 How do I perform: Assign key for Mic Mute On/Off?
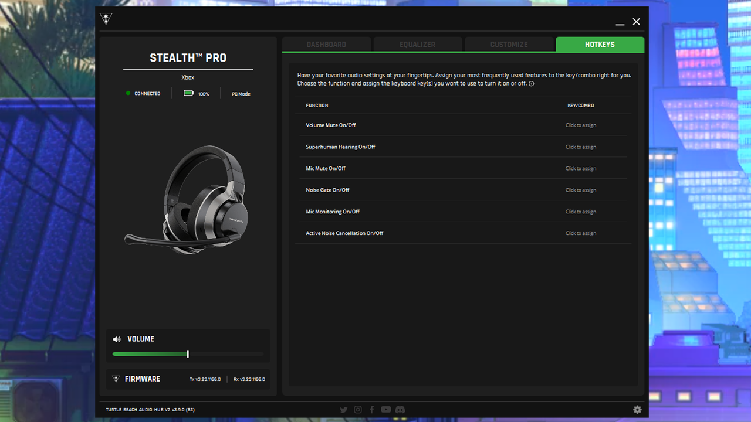[x=581, y=169]
